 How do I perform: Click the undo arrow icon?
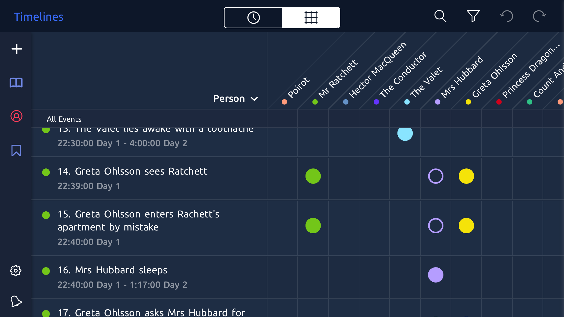point(507,17)
